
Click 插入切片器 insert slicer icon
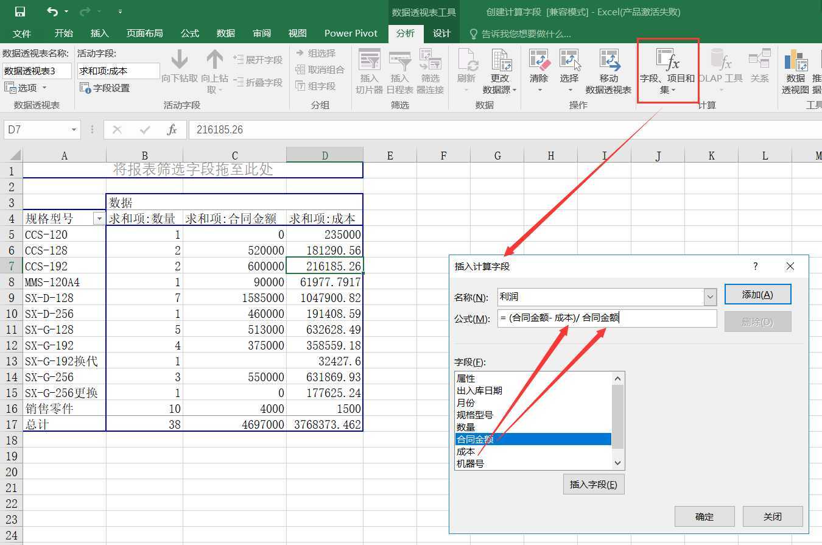[x=370, y=60]
